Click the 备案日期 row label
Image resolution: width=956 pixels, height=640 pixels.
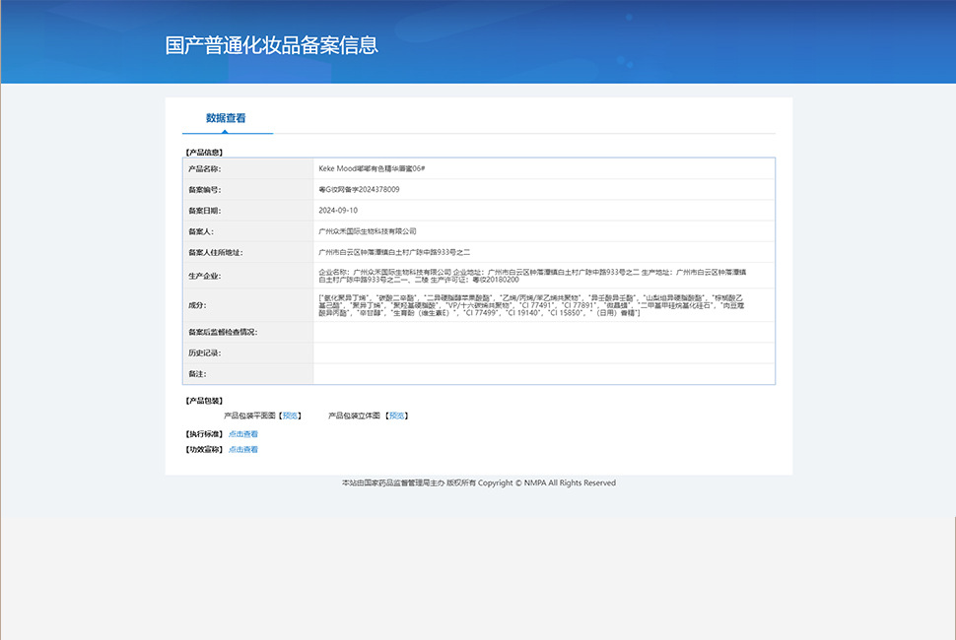(x=204, y=211)
